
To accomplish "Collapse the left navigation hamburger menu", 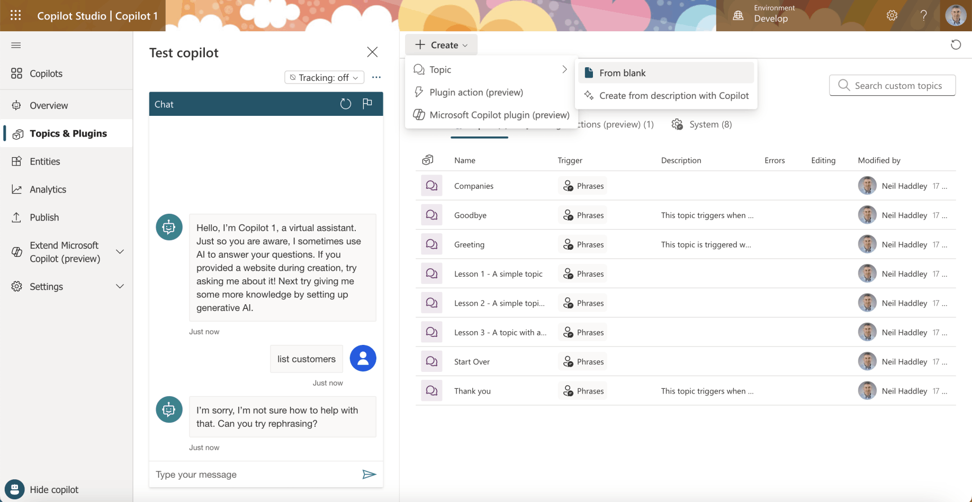I will tap(16, 45).
